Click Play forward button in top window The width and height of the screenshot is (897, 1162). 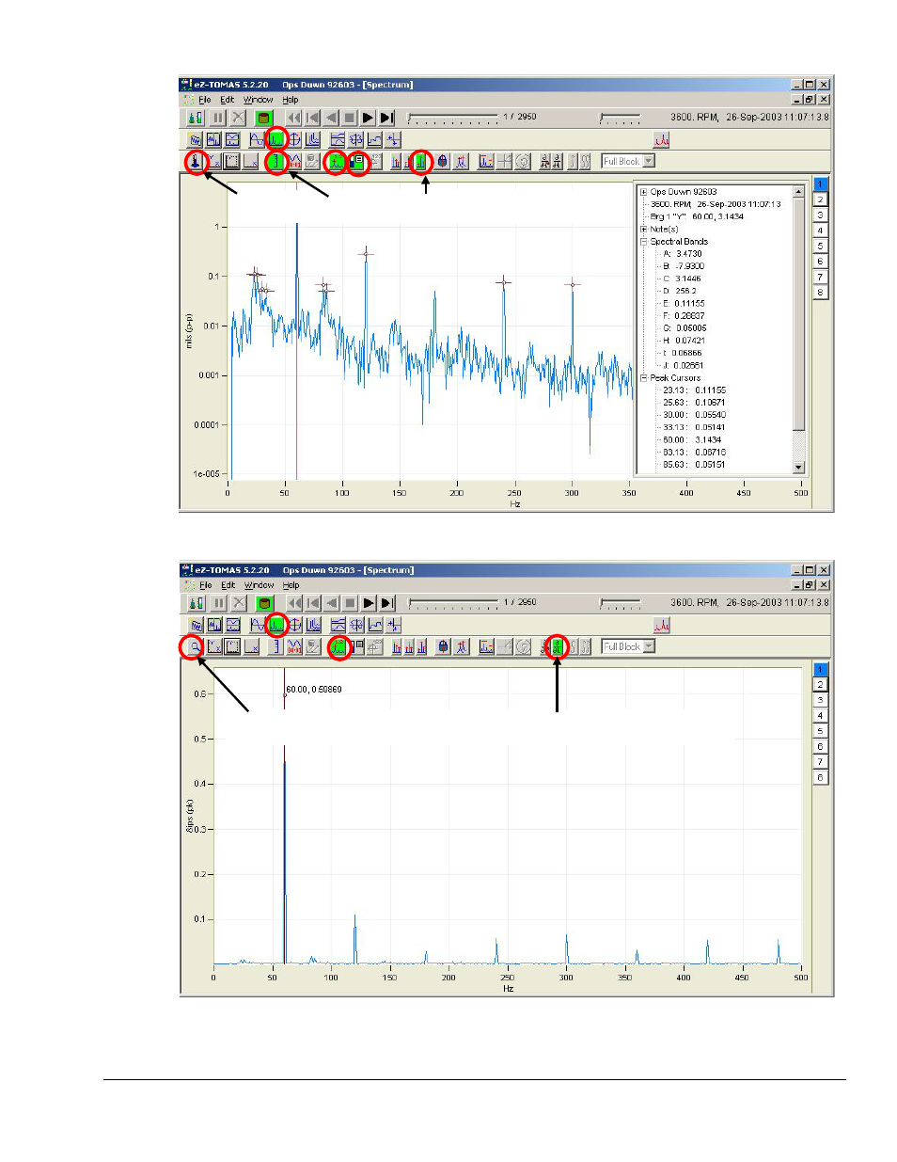pos(369,118)
